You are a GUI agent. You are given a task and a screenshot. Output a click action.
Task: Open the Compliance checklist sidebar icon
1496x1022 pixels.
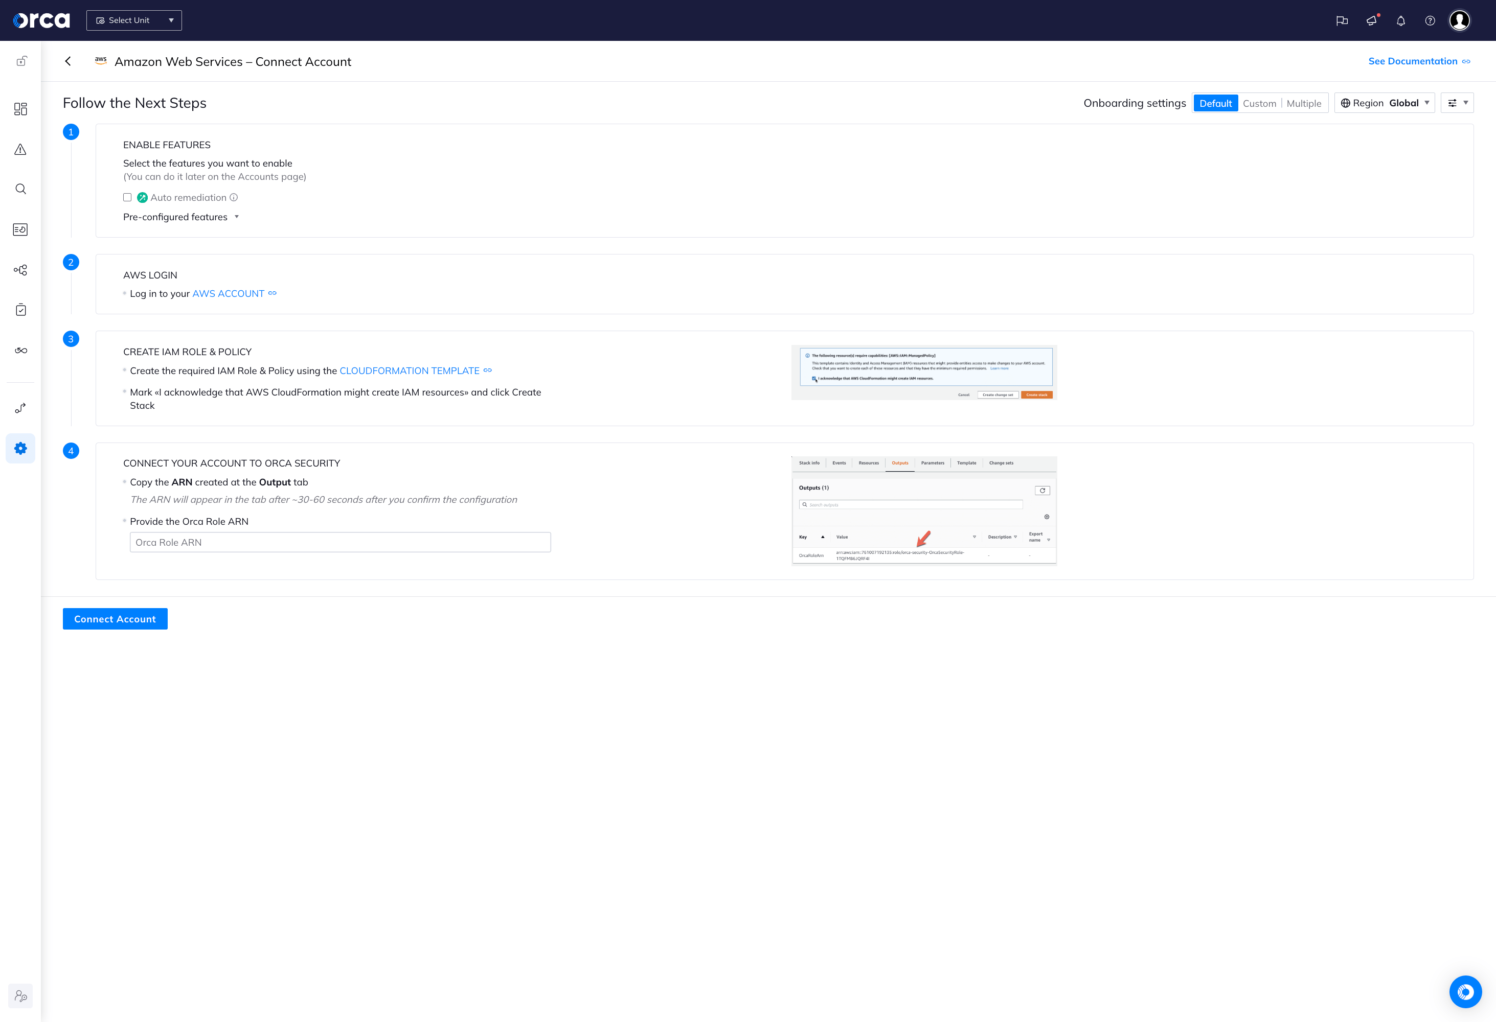20,310
